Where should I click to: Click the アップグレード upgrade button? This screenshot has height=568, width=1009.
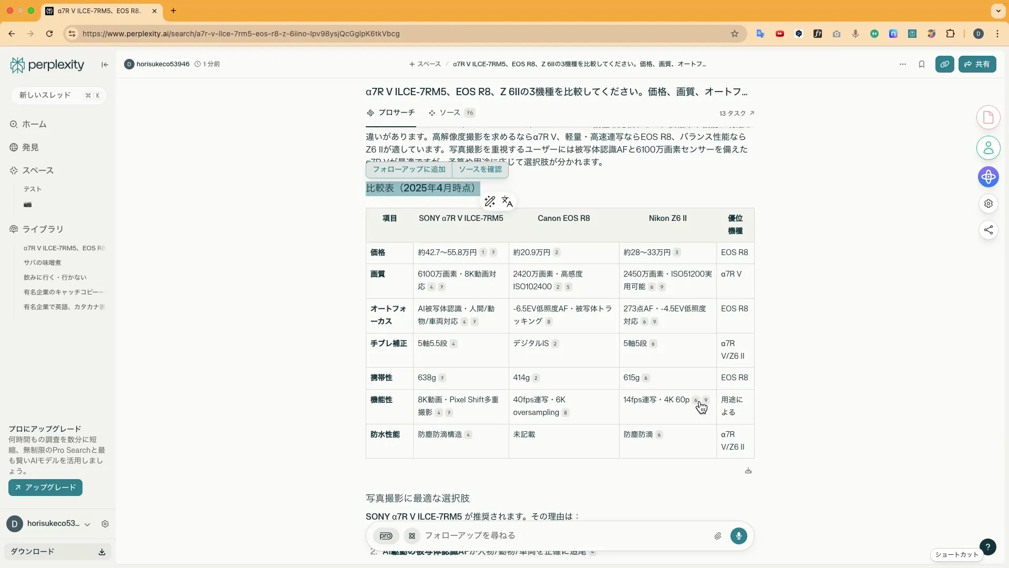tap(45, 488)
